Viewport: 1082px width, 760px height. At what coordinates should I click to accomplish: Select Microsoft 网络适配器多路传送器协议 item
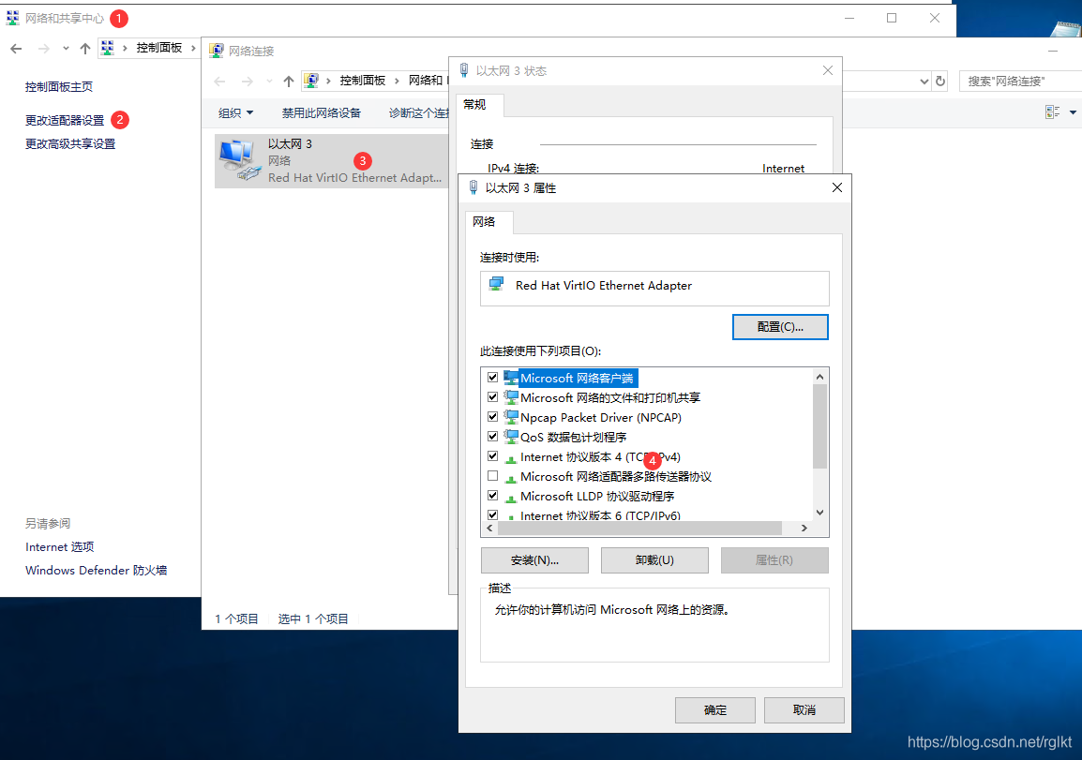(x=616, y=477)
